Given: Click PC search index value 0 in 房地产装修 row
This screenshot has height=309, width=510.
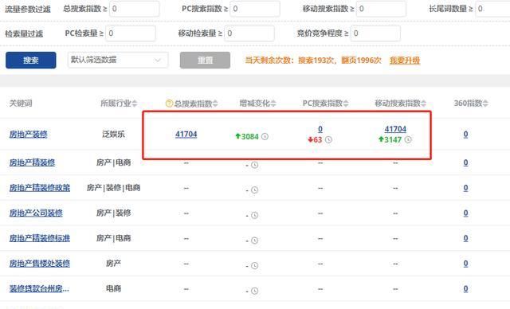Looking at the screenshot, I should (x=320, y=129).
